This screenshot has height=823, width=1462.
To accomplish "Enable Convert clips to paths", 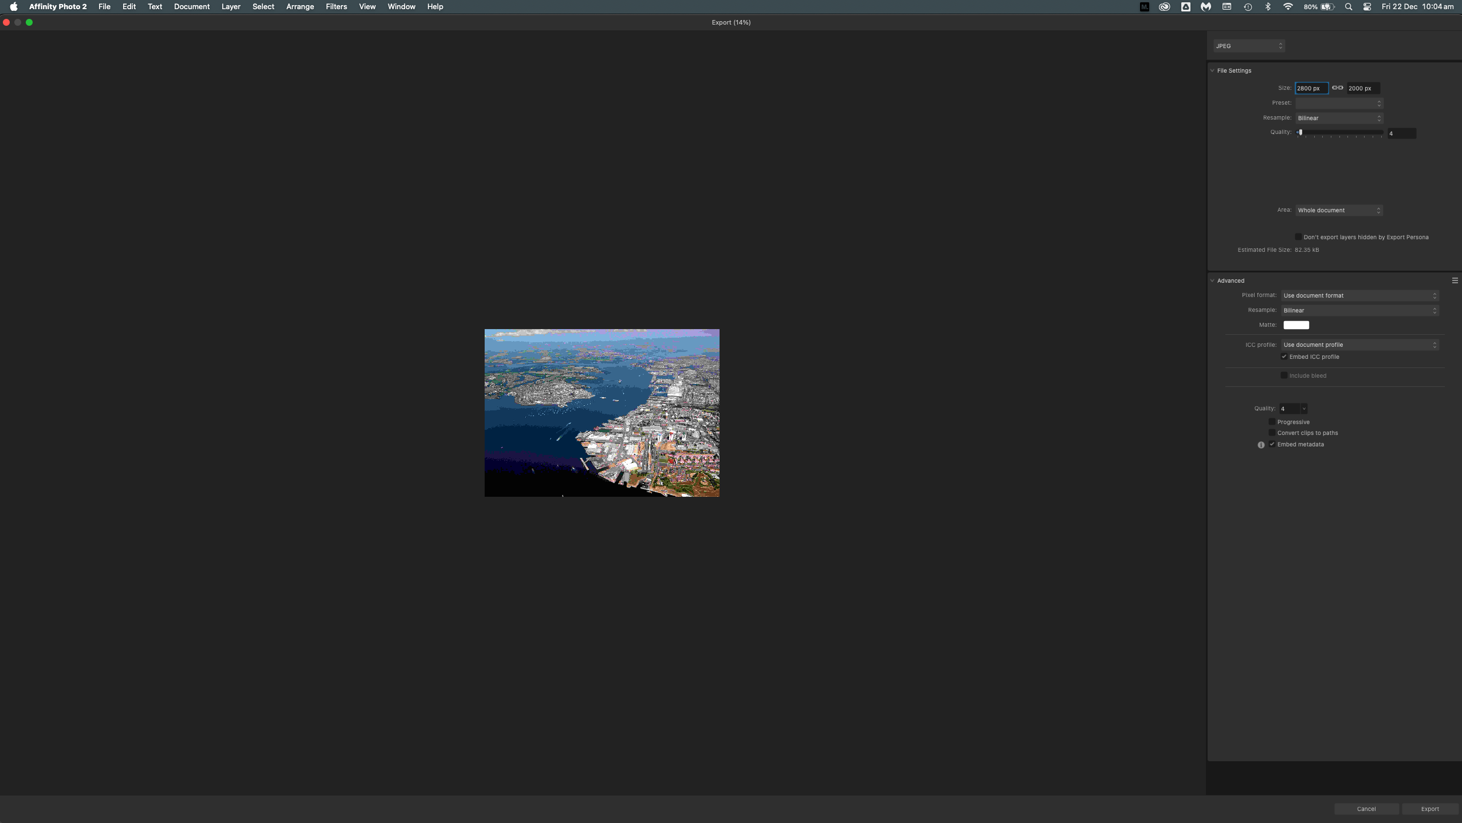I will pyautogui.click(x=1272, y=433).
